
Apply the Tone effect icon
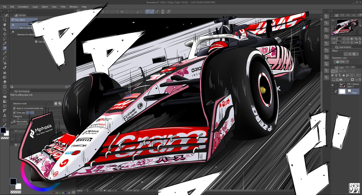[x=350, y=54]
